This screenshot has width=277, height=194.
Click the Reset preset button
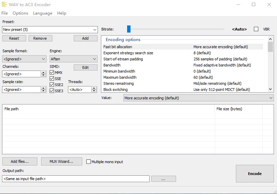[14, 38]
